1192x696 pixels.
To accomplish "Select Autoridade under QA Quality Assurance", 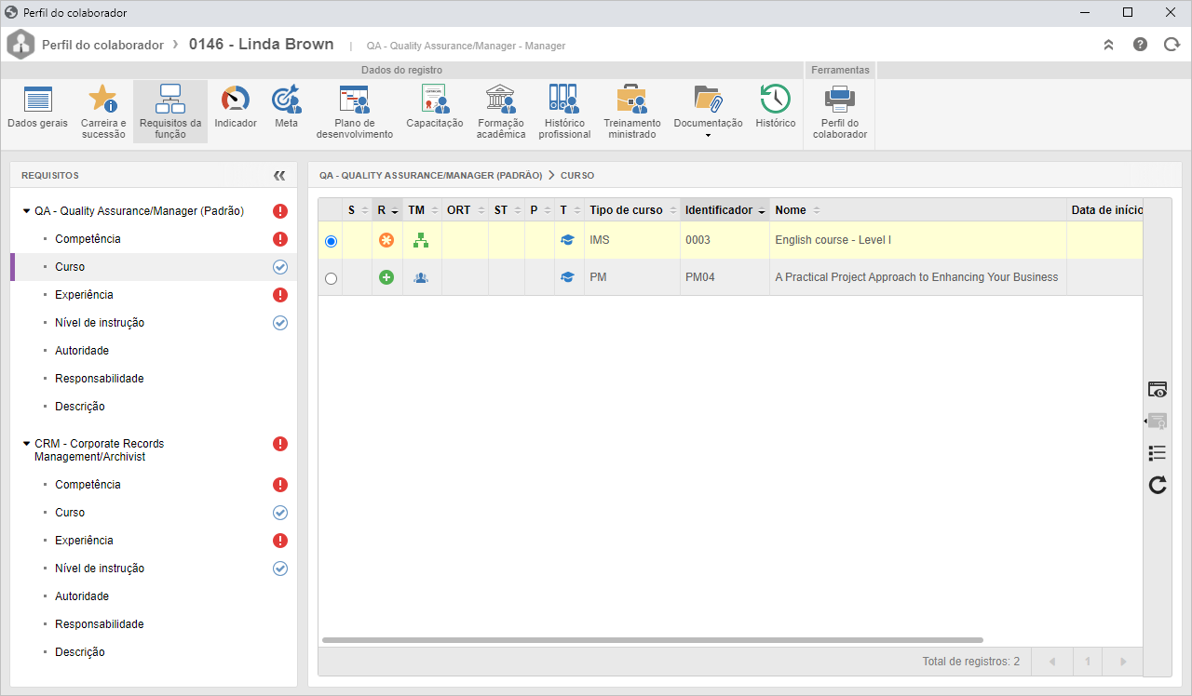I will click(x=82, y=351).
